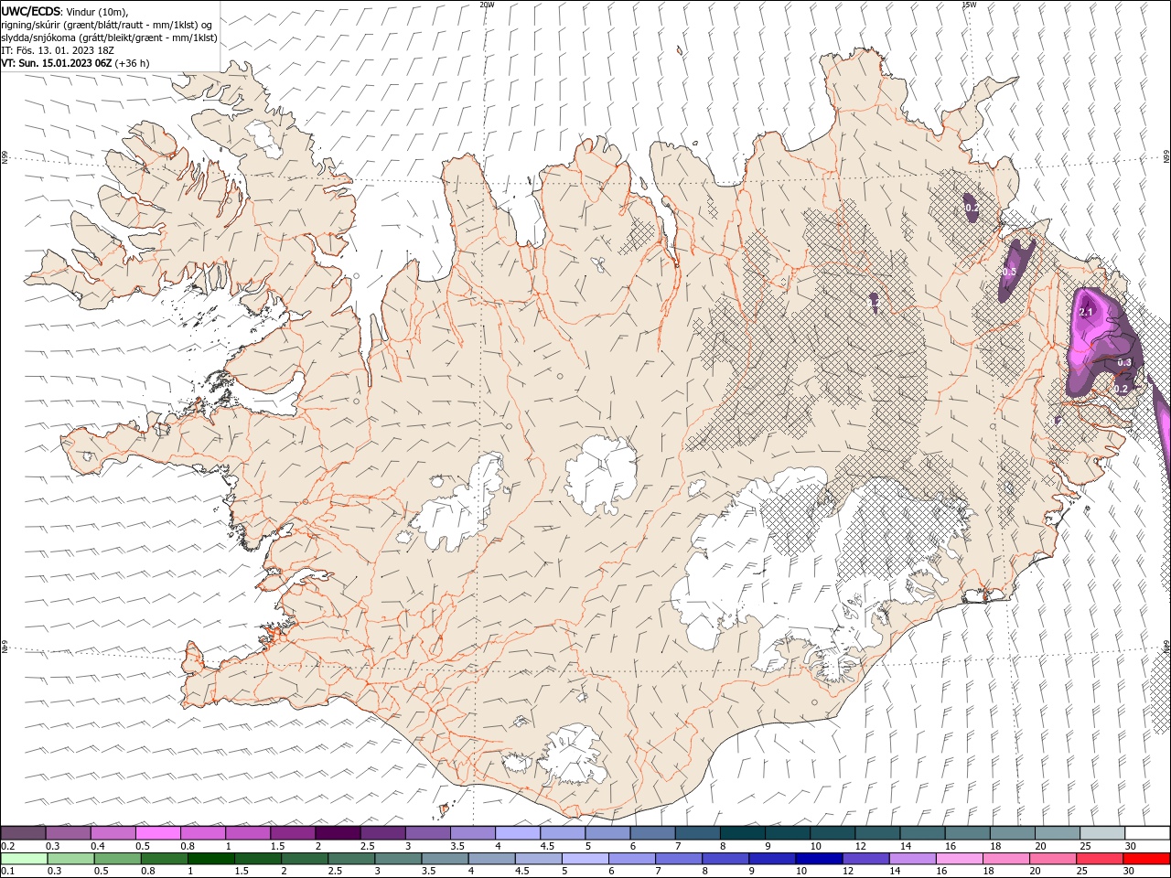The image size is (1171, 878).
Task: Select the bright red above-30 bottom-row swatch
Action: [1145, 859]
